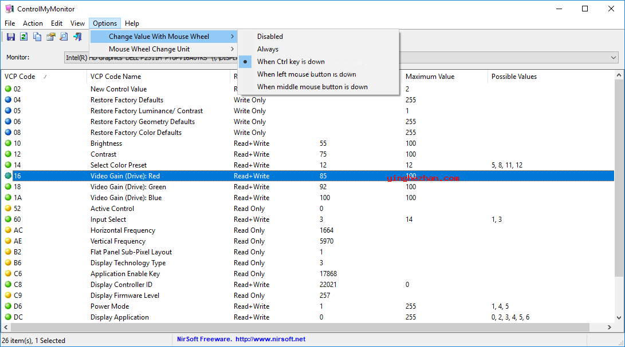
Task: Select the Disabled mouse wheel option
Action: coord(319,36)
